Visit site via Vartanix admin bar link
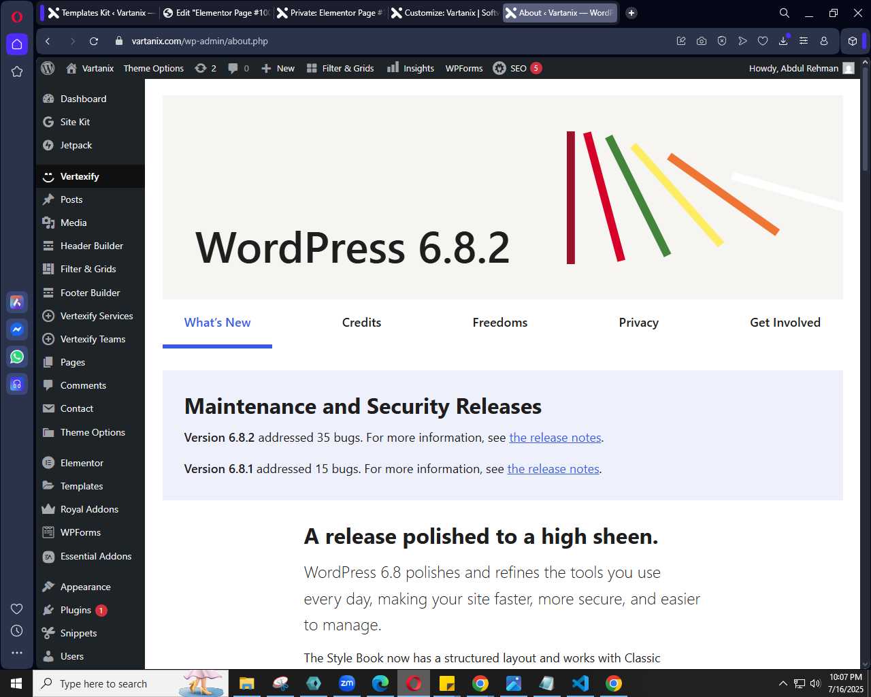Viewport: 871px width, 697px height. [x=91, y=68]
